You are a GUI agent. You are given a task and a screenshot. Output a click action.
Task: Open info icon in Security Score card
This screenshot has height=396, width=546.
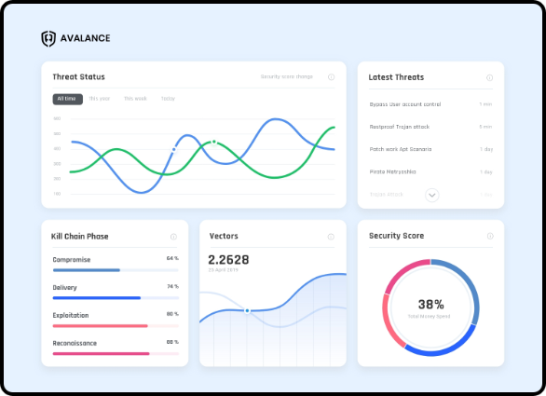490,236
